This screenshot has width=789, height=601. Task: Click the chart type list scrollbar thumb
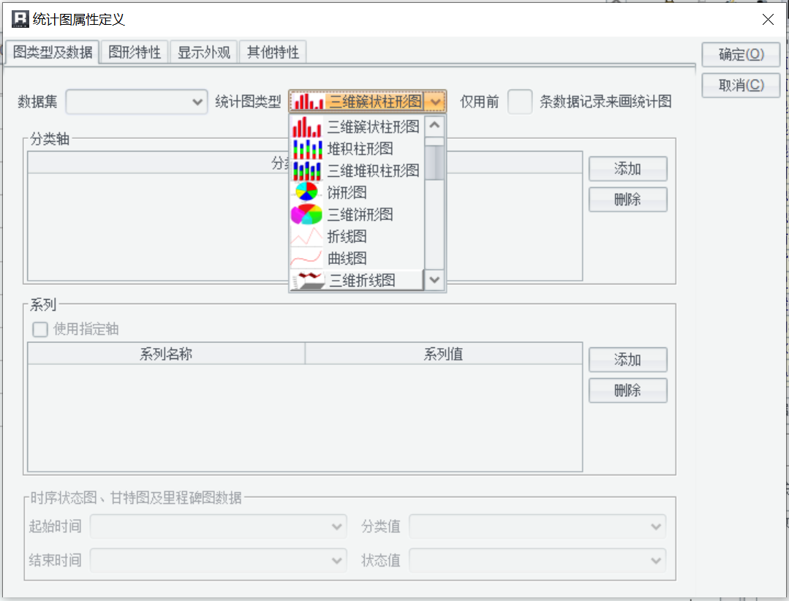435,162
